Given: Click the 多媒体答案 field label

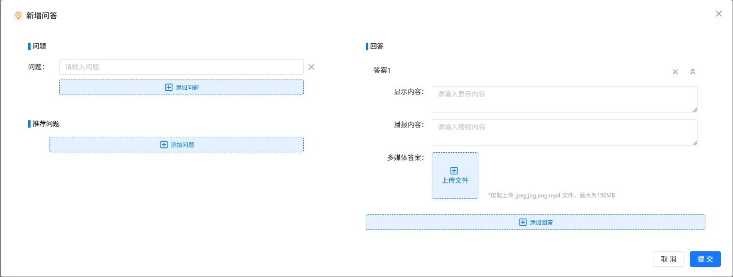Looking at the screenshot, I should tap(405, 158).
